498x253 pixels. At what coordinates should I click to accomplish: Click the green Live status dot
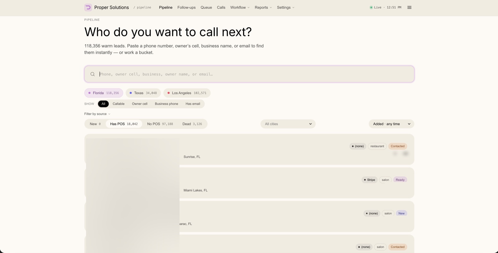pyautogui.click(x=371, y=7)
